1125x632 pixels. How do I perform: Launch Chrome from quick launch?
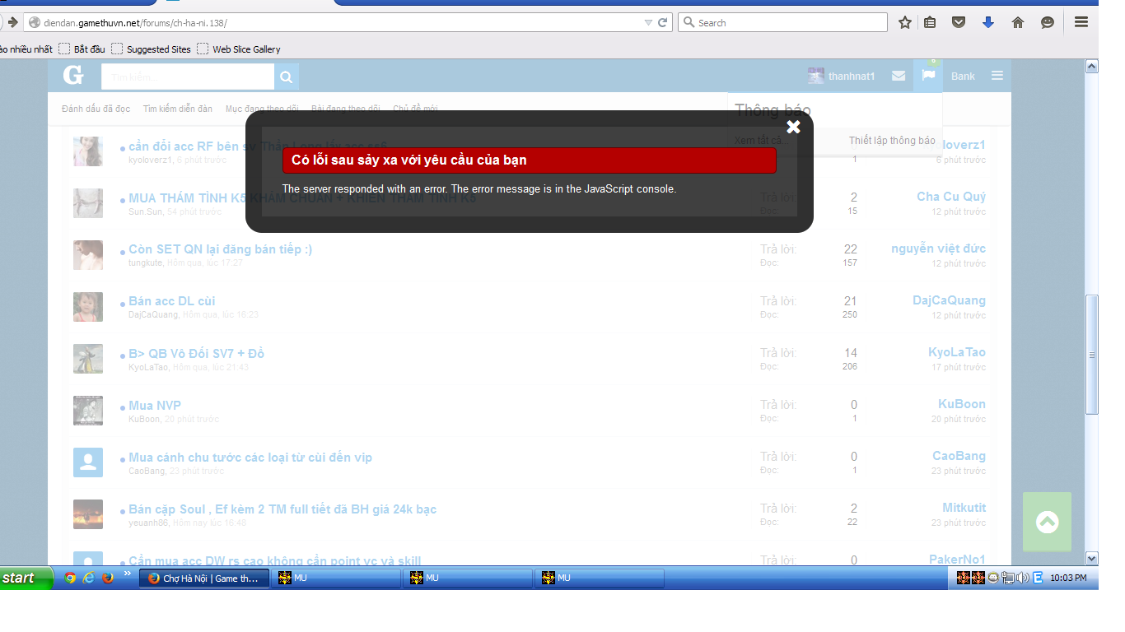tap(70, 578)
